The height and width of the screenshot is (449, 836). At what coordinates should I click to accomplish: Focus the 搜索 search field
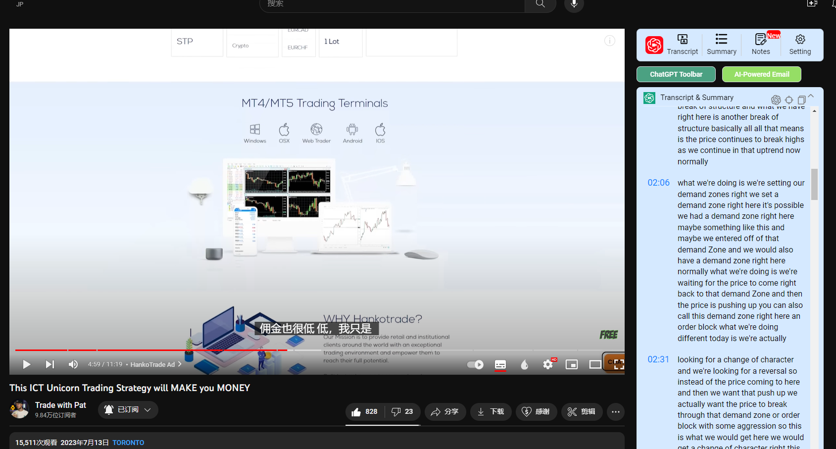pos(392,4)
